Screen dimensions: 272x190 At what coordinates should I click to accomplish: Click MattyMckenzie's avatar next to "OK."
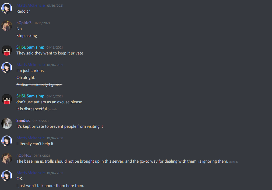point(7,176)
